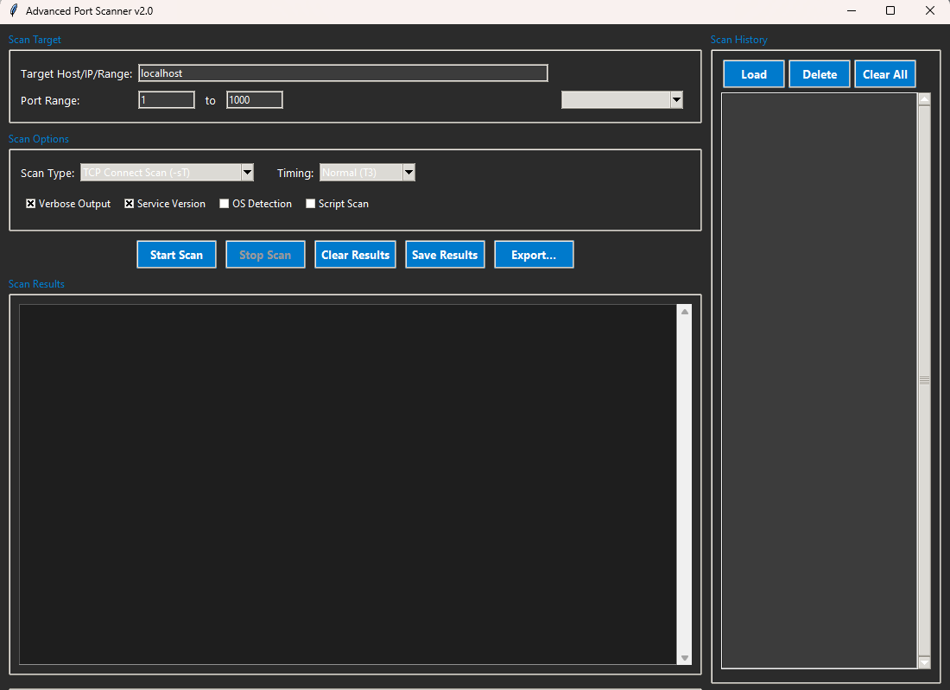Click the Scan History scrollbar up arrow
The width and height of the screenshot is (950, 690).
click(x=924, y=99)
